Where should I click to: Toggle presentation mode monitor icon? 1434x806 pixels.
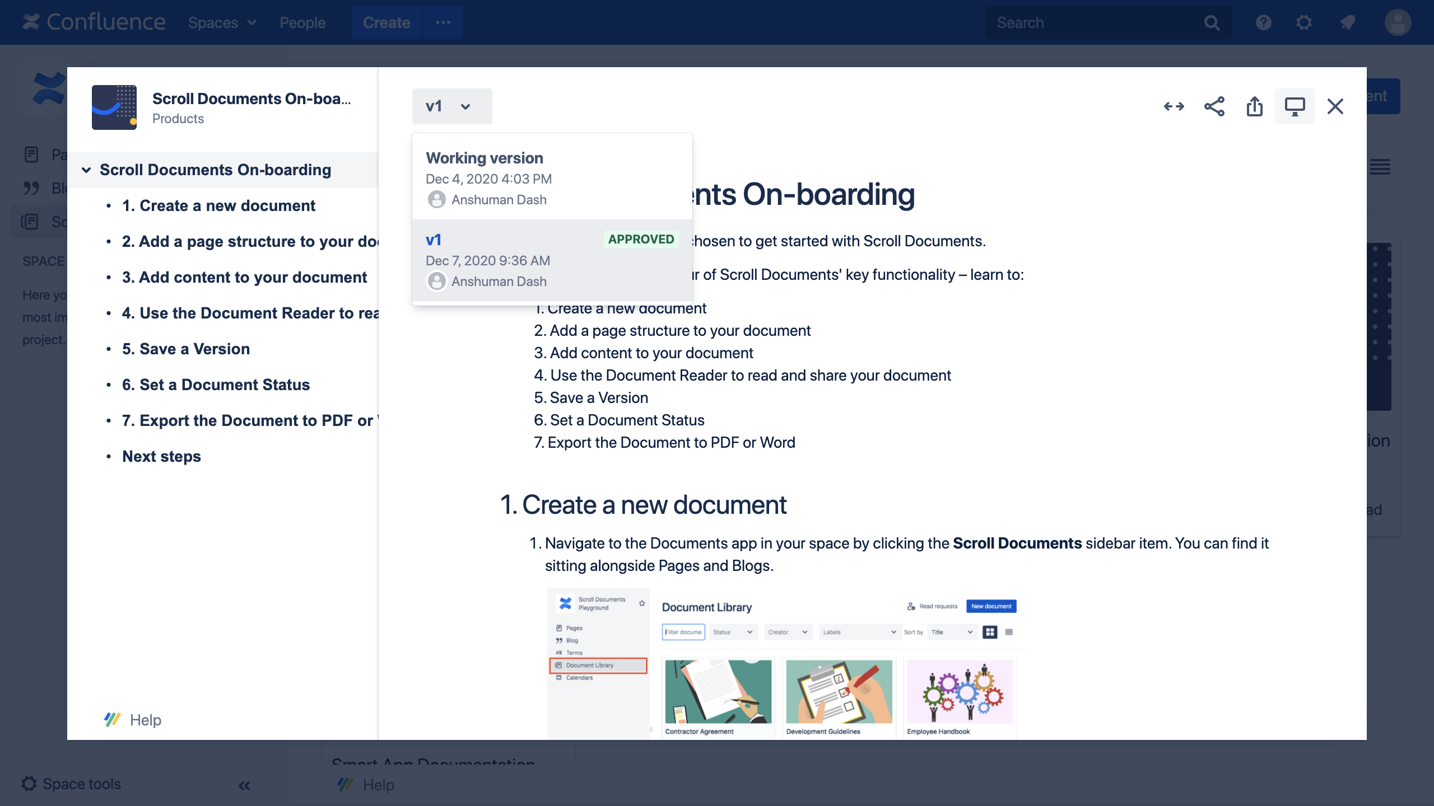(x=1295, y=106)
